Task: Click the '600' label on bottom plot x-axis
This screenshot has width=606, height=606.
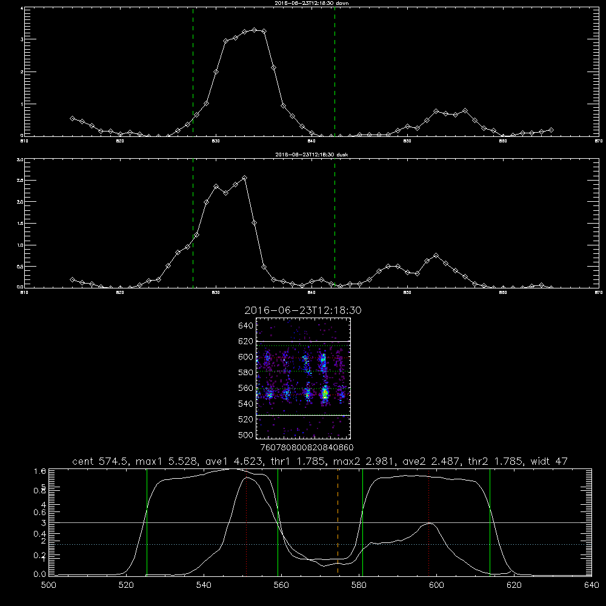Action: [436, 585]
